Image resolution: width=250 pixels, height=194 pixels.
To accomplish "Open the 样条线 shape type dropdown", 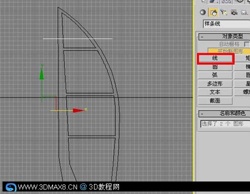I will point(226,24).
